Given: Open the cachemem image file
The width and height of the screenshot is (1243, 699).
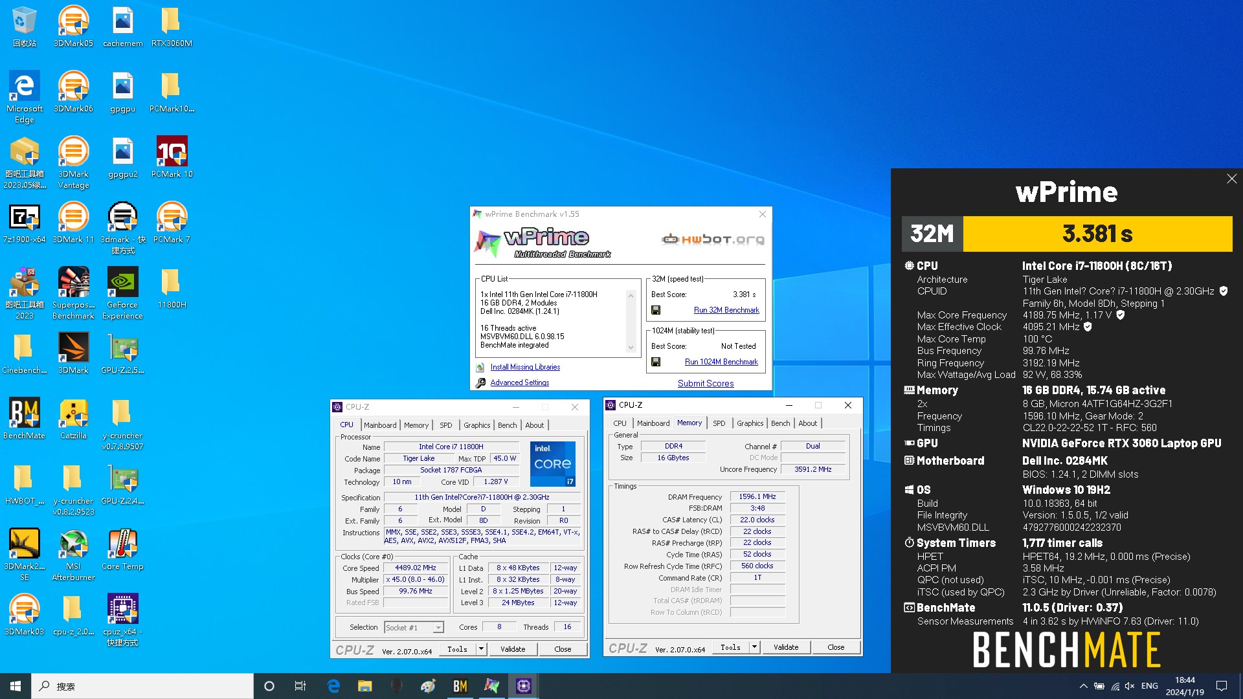Looking at the screenshot, I should point(122,27).
